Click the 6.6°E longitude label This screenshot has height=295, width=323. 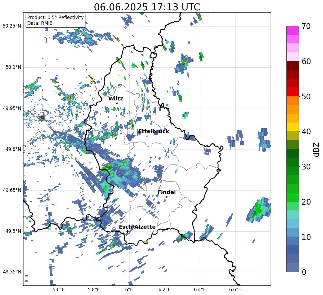pyautogui.click(x=235, y=290)
